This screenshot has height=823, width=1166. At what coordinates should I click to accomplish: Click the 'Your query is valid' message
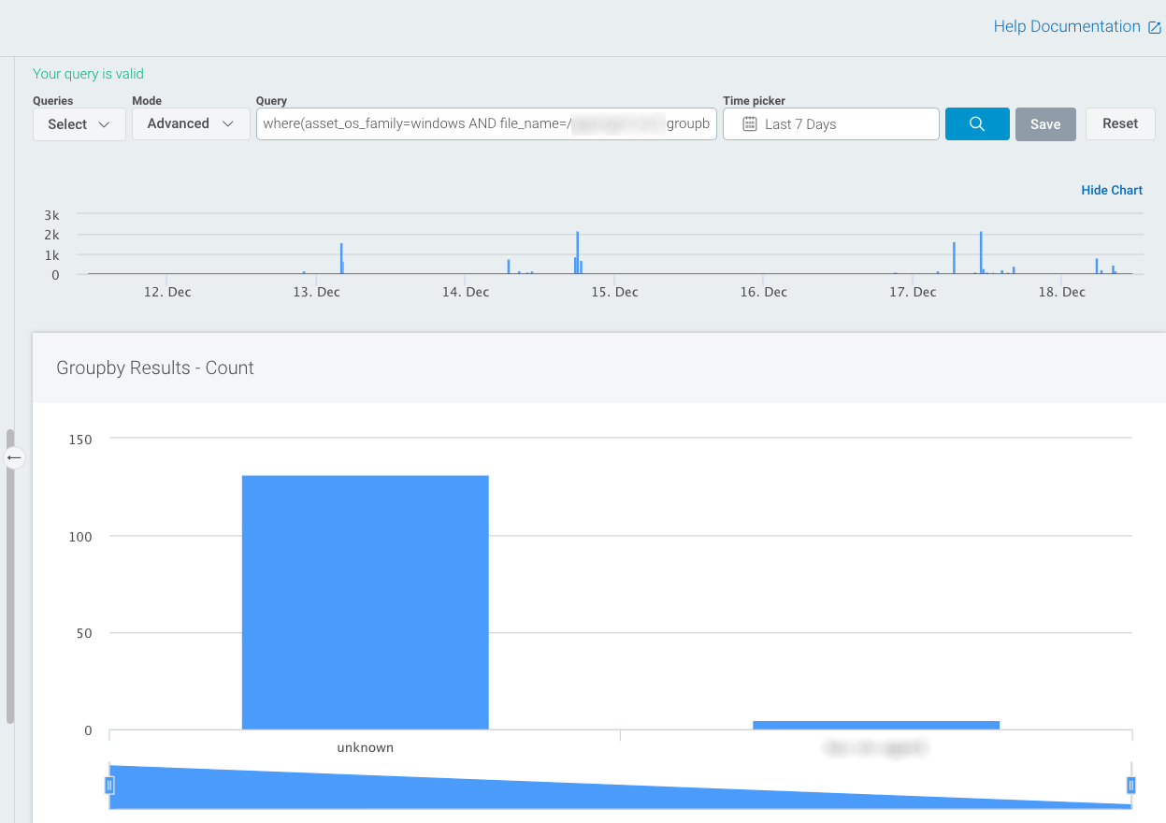88,74
